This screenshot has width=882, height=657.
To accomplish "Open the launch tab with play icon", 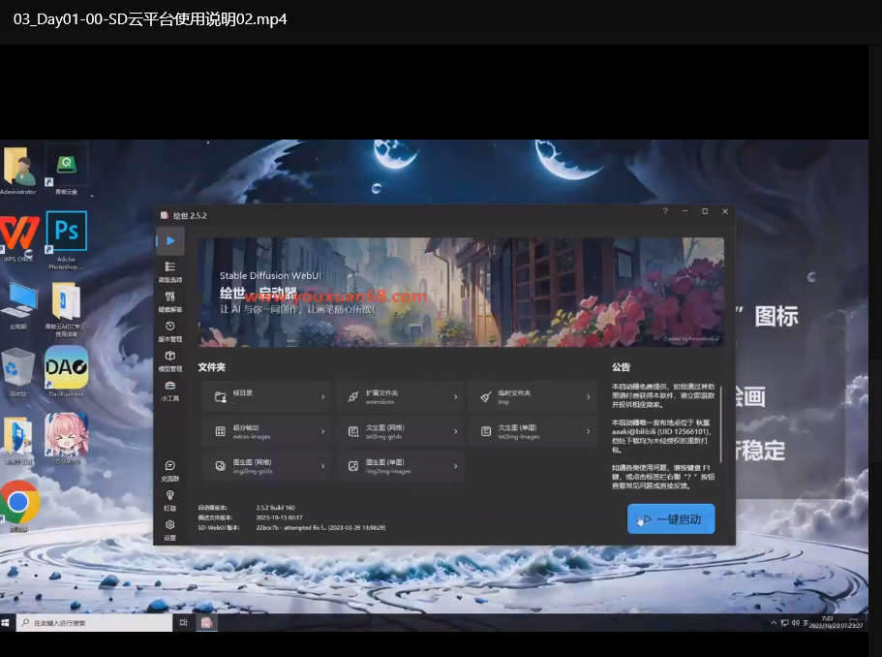I will click(x=169, y=241).
